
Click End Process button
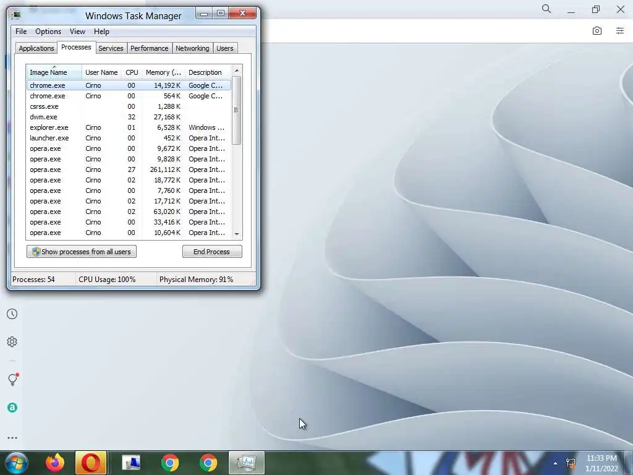[x=212, y=252]
